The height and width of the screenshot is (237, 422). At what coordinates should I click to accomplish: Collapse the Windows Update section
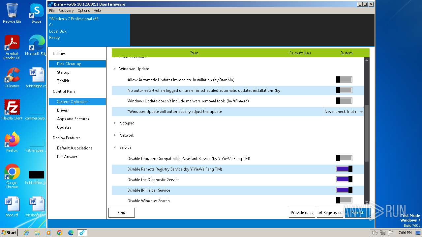coord(115,69)
